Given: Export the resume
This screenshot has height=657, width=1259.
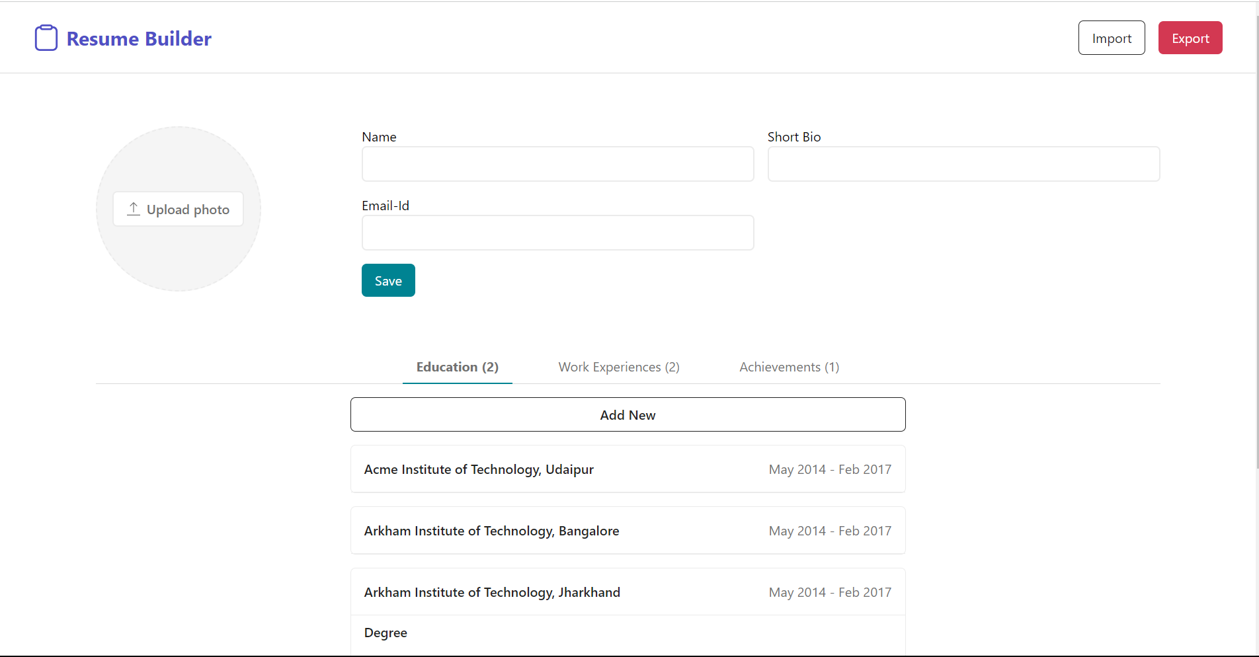Looking at the screenshot, I should coord(1190,38).
